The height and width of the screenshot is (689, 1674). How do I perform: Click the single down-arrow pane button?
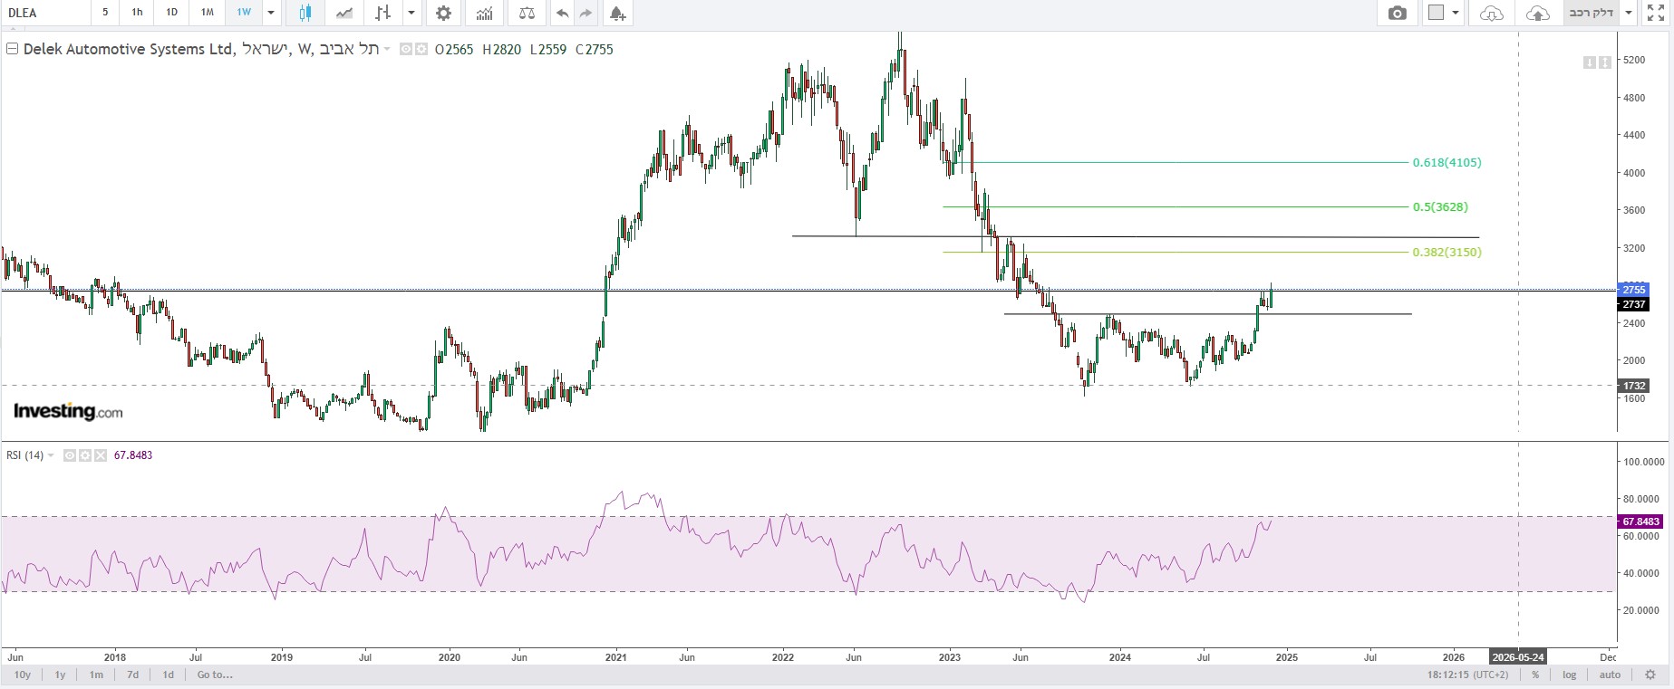[1589, 62]
